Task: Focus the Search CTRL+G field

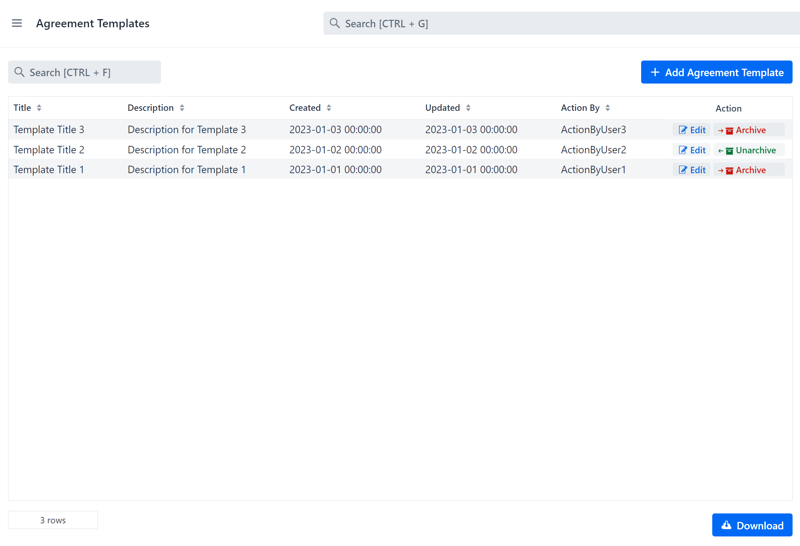Action: [531, 23]
